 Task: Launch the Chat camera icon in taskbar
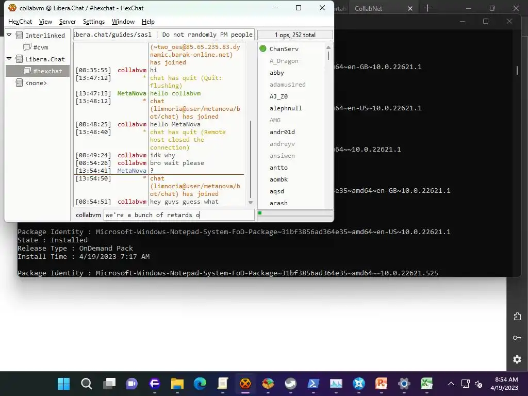[131, 384]
